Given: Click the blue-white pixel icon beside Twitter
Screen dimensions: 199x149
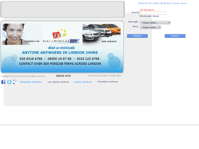Looking at the screenshot, I should tap(15, 82).
